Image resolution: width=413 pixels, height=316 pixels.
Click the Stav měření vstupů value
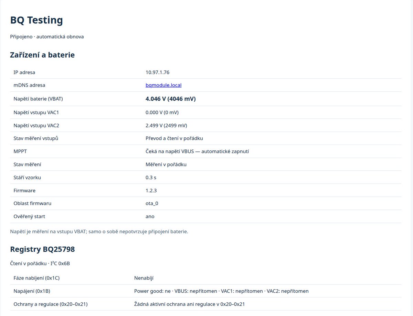pos(174,138)
